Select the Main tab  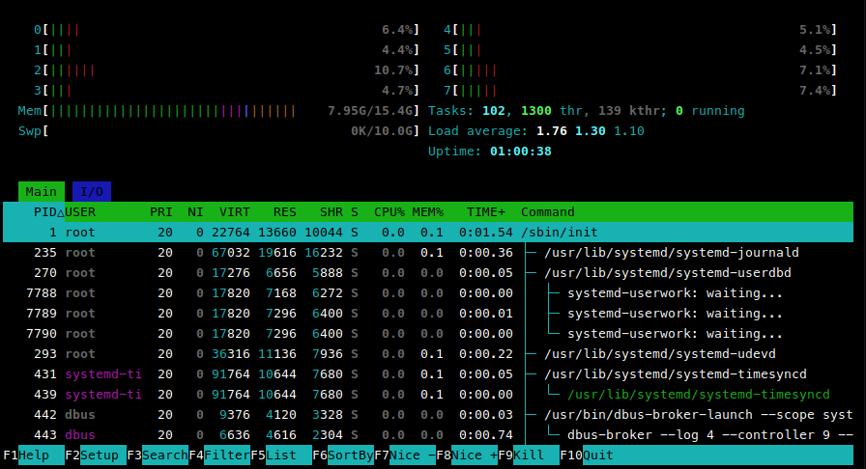(41, 191)
